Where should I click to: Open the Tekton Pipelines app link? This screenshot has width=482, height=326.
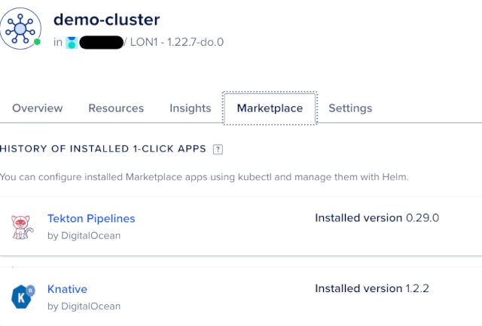coord(91,218)
